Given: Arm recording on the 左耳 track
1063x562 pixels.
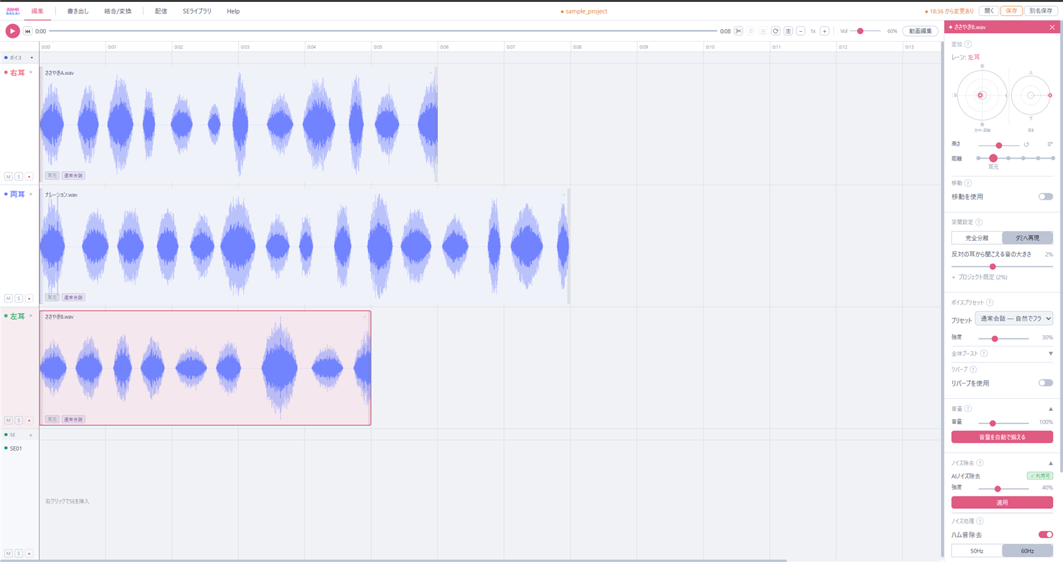Looking at the screenshot, I should (29, 420).
